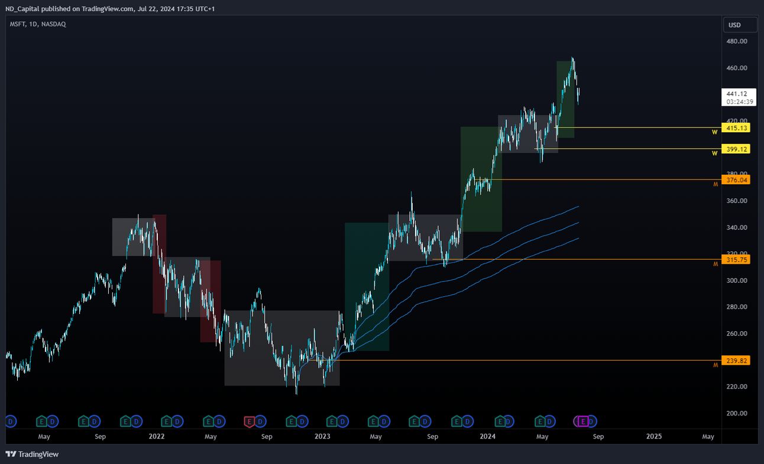Click the earnings icon above May 2022
The width and height of the screenshot is (764, 464).
tap(208, 421)
